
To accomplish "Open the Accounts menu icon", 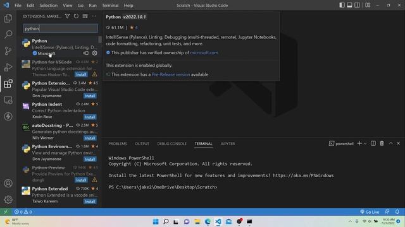I will click(x=8, y=183).
